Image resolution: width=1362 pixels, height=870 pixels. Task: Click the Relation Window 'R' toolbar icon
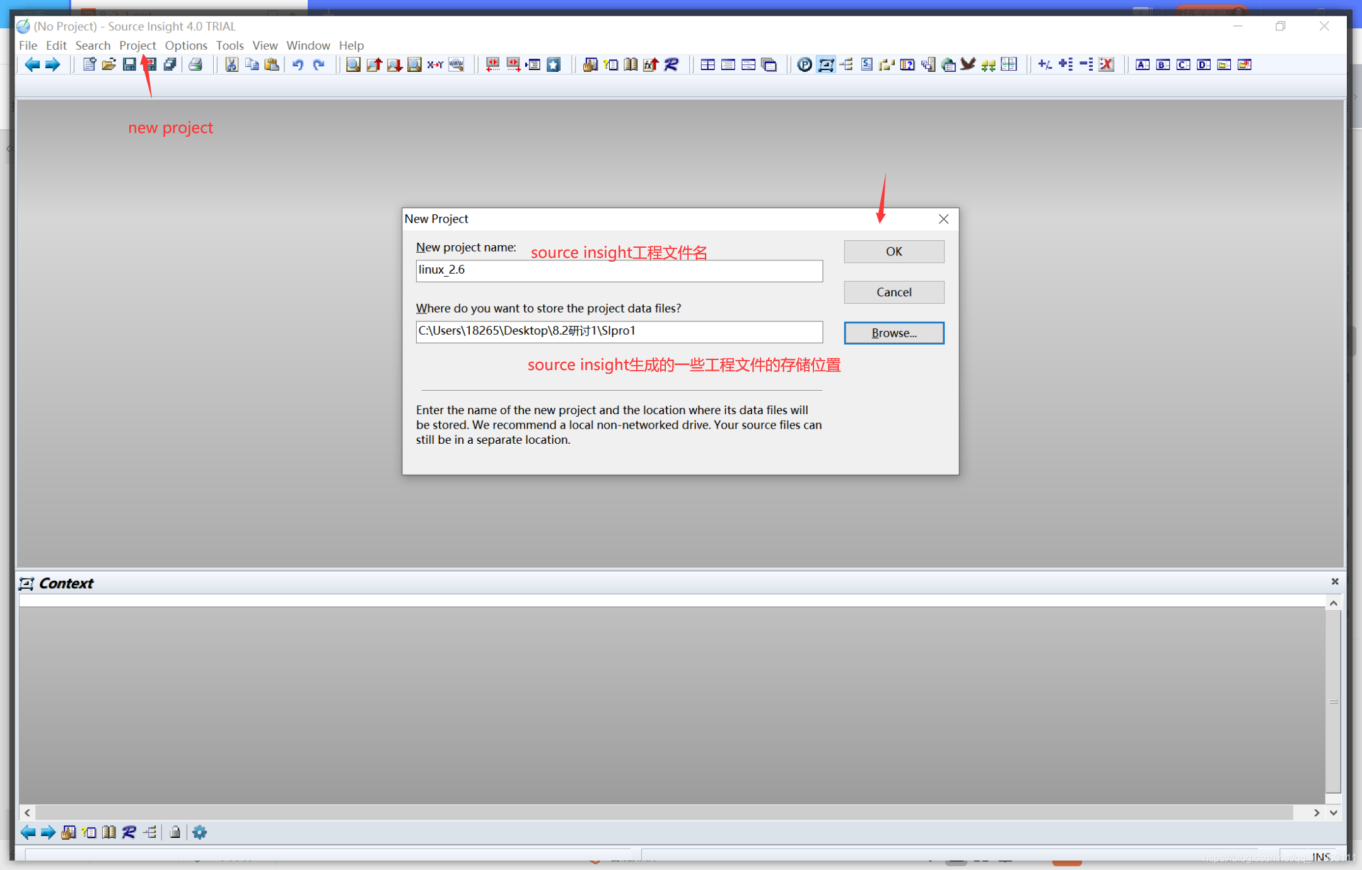pyautogui.click(x=671, y=64)
